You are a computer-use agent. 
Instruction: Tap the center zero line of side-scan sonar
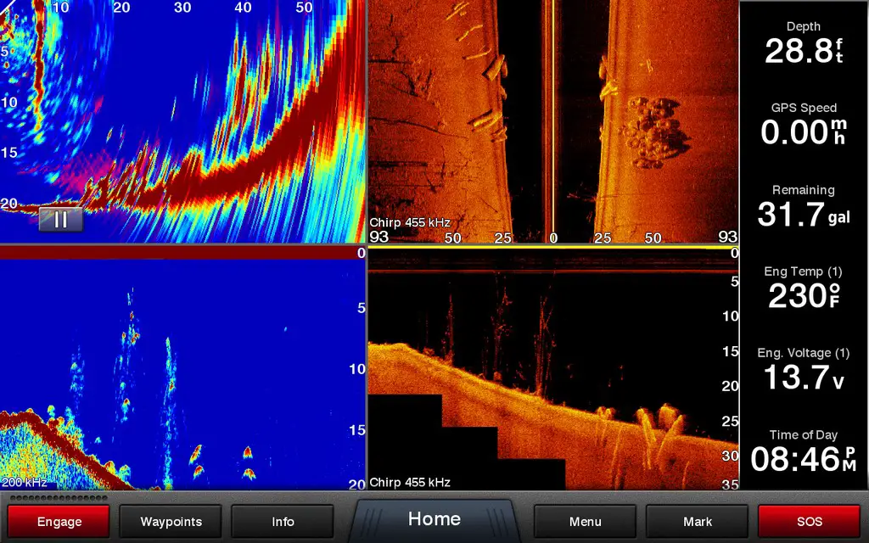[552, 119]
